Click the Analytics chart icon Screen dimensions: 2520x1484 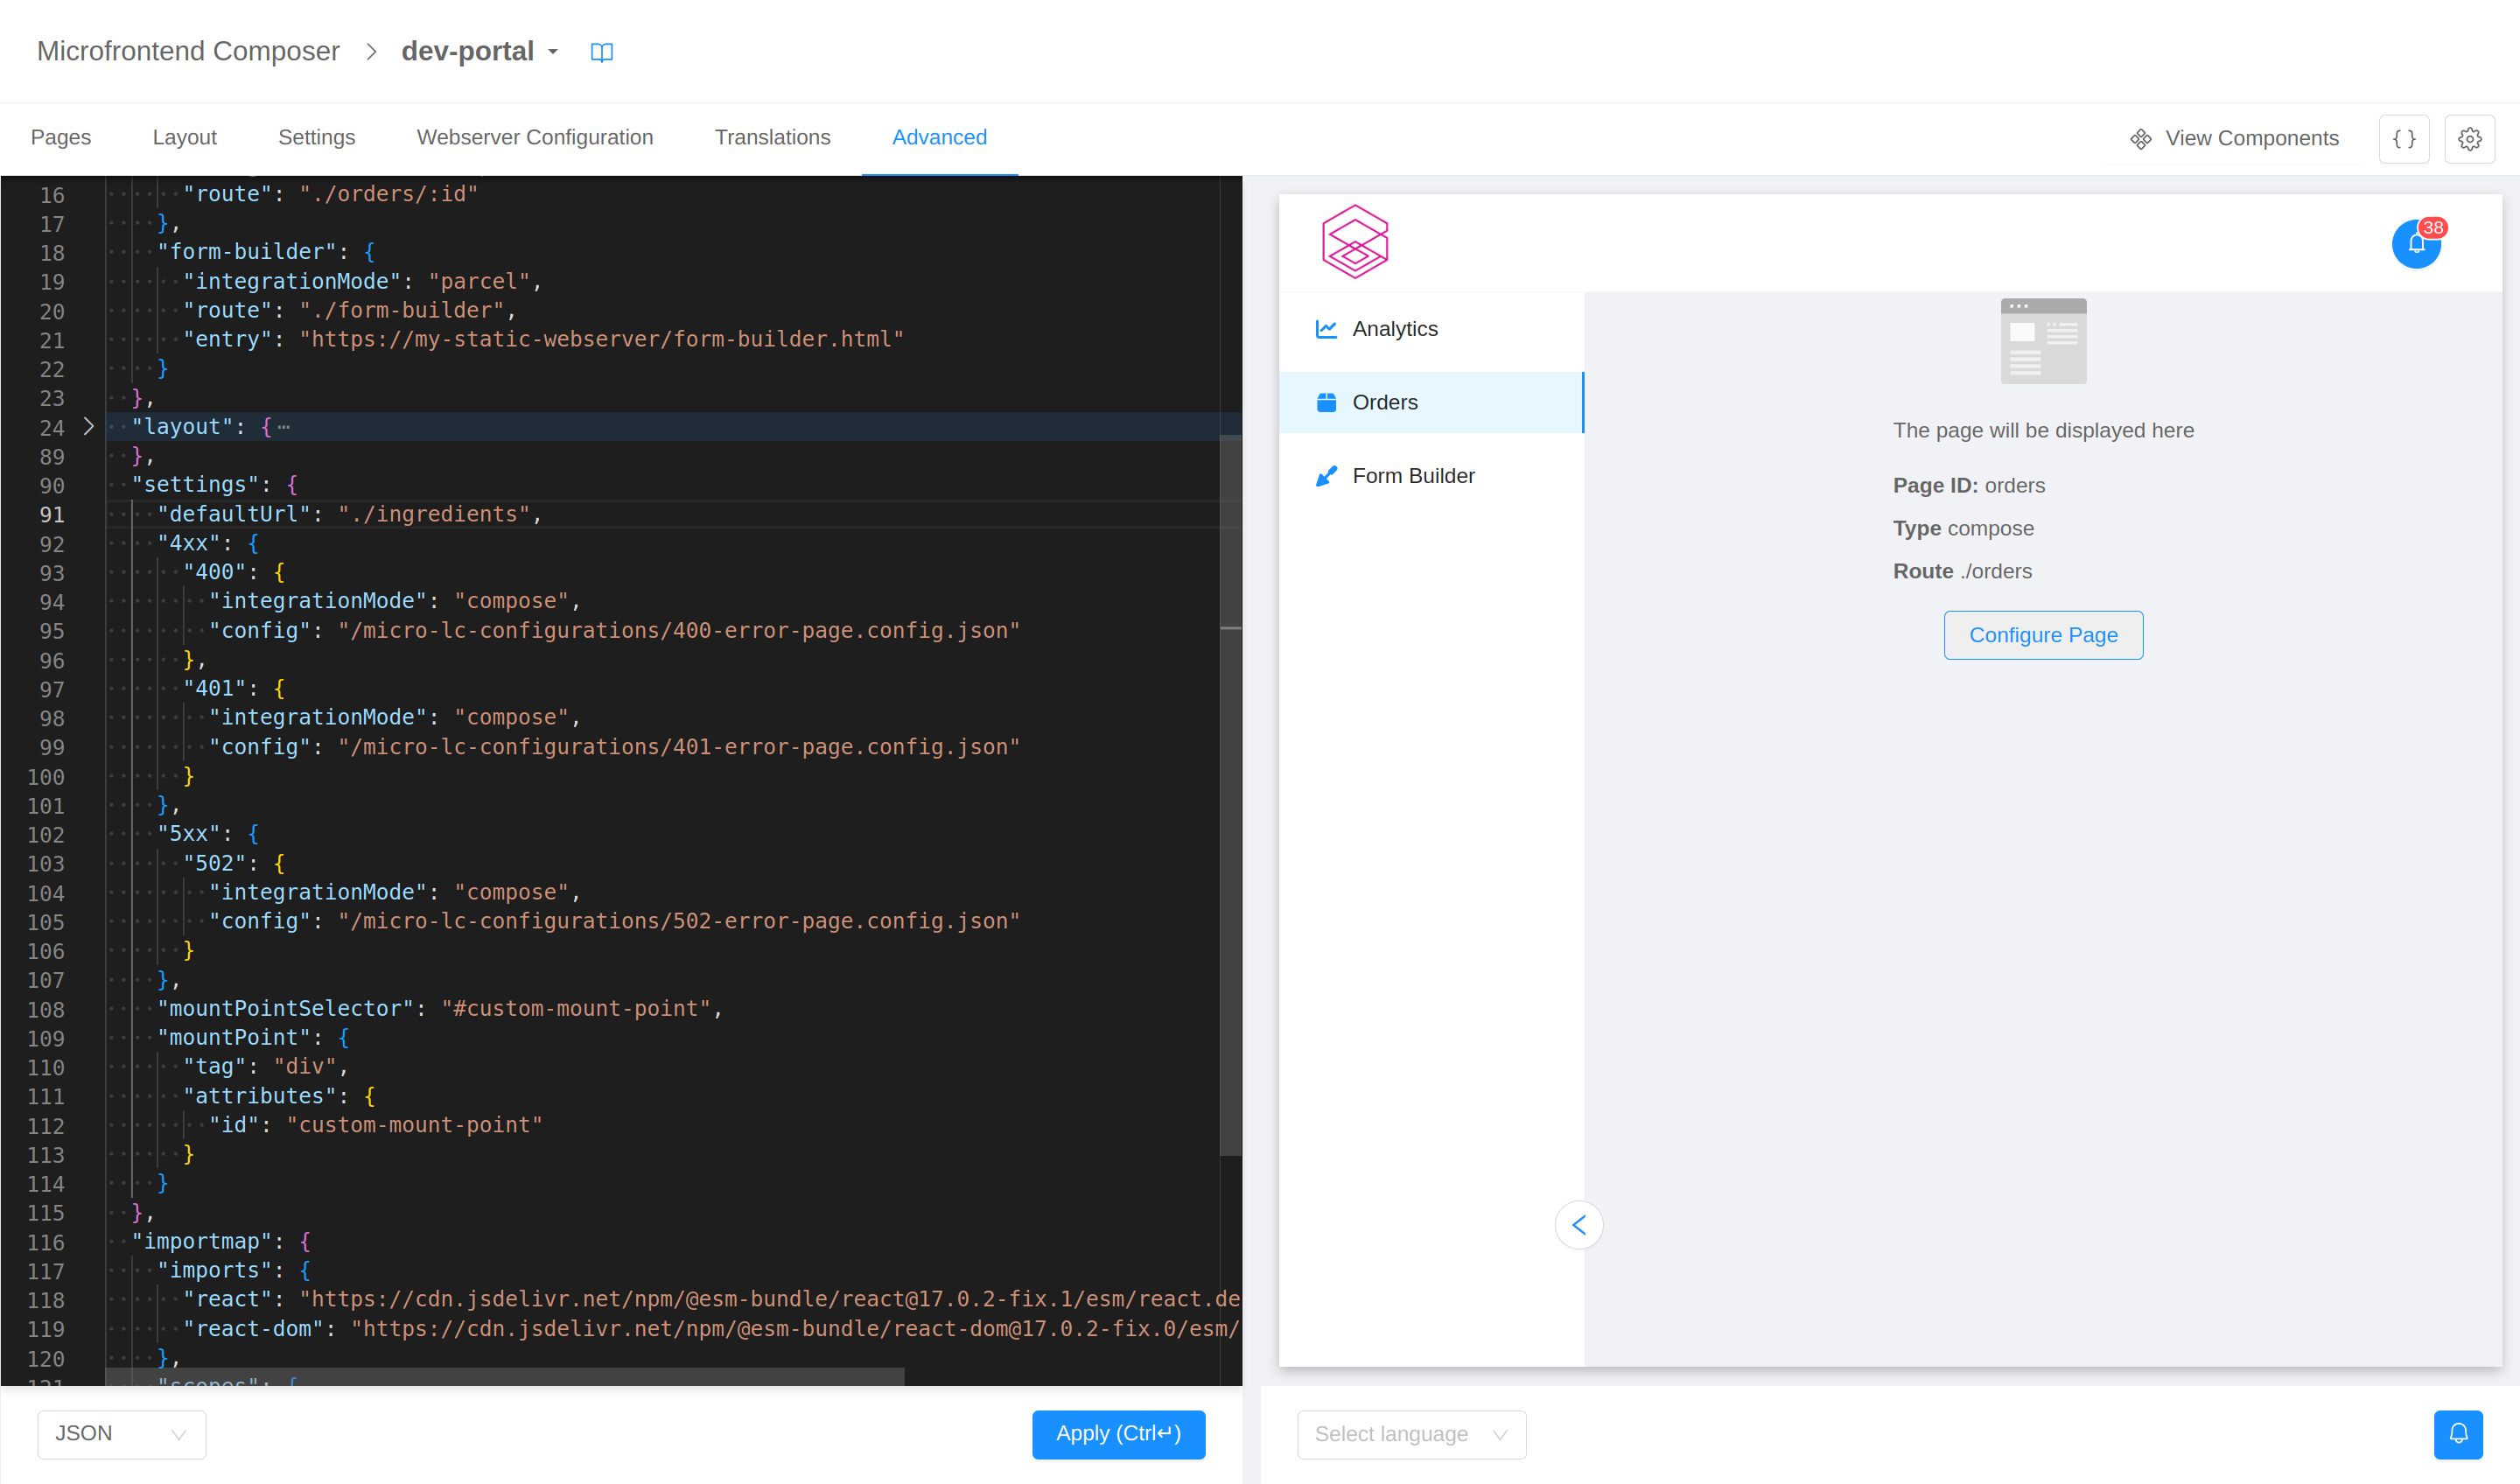[x=1326, y=329]
